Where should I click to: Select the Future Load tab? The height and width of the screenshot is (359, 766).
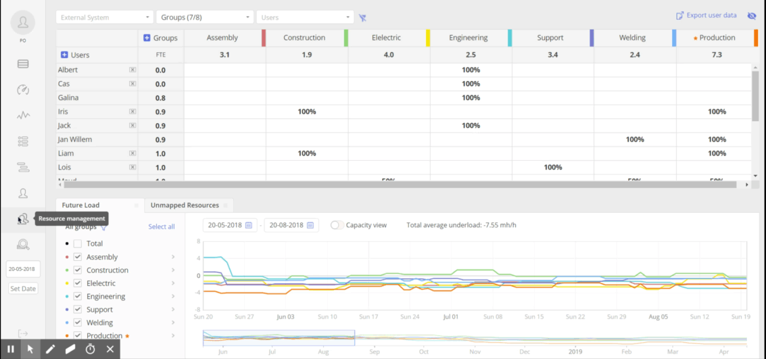pos(81,205)
